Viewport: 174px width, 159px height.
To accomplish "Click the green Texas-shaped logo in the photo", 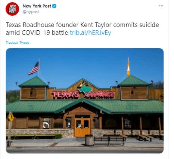I will coord(85,88).
